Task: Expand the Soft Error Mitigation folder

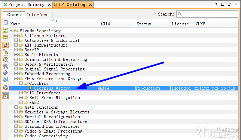Action: pyautogui.click(x=21, y=98)
